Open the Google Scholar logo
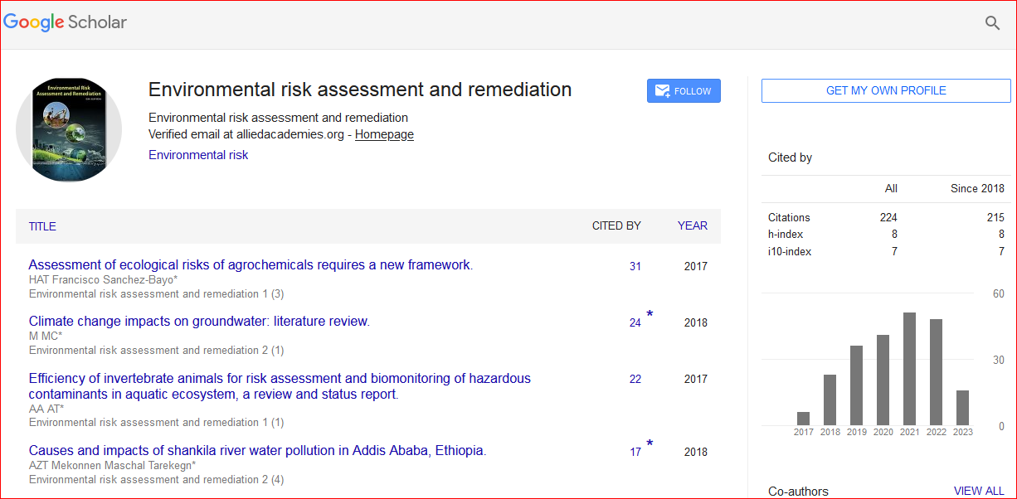This screenshot has width=1017, height=499. pyautogui.click(x=66, y=22)
